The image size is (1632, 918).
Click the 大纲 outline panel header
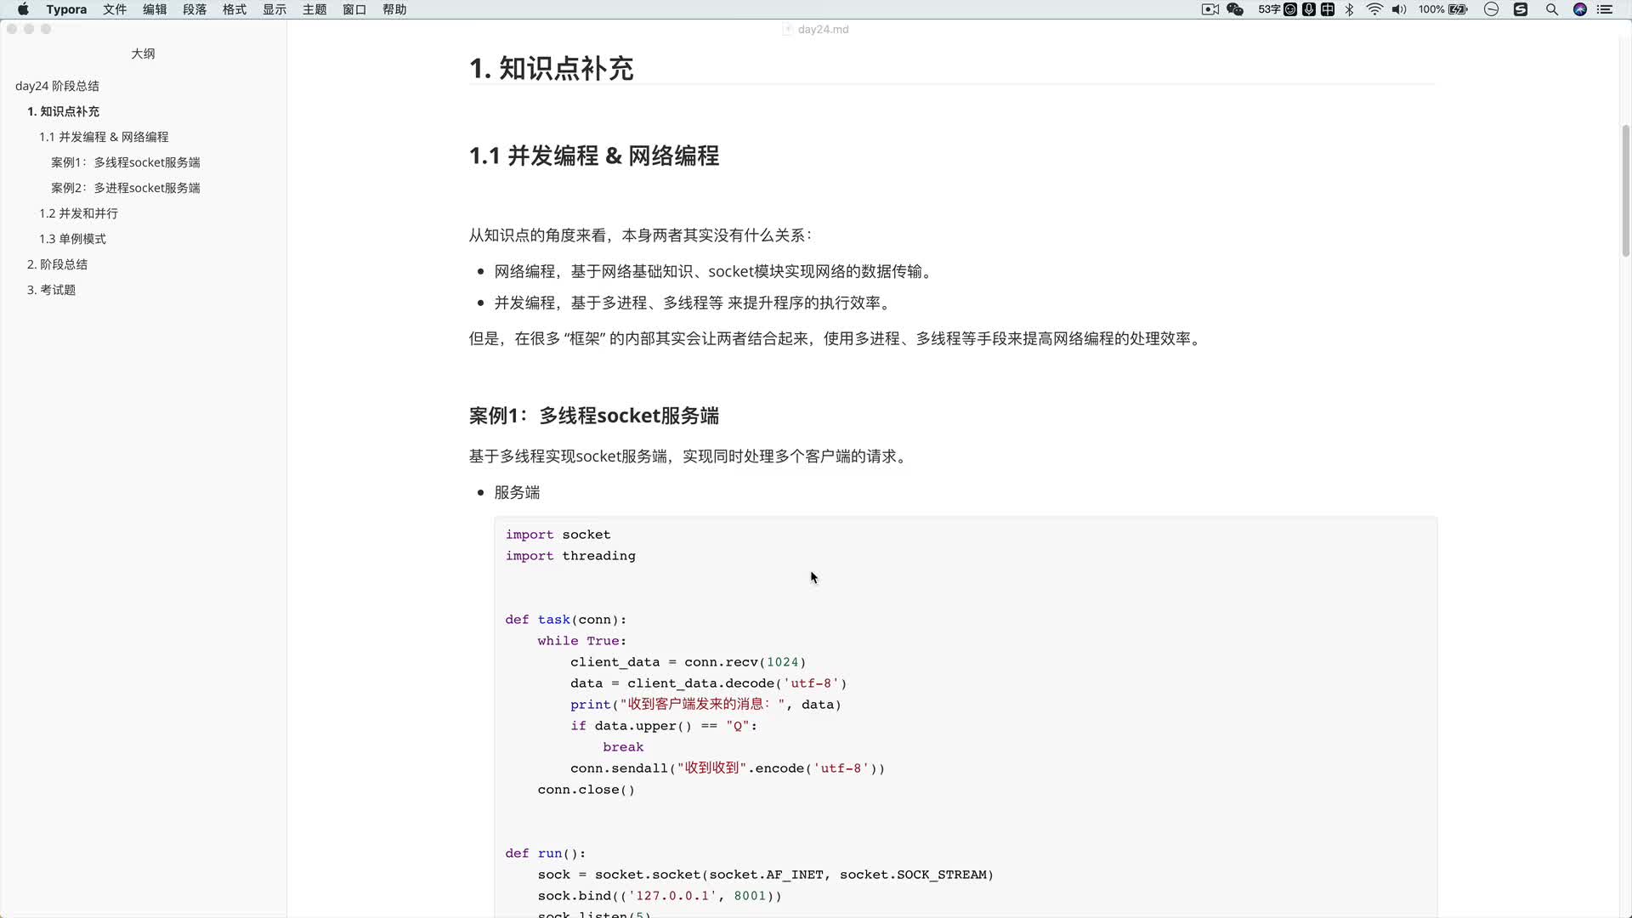143,54
